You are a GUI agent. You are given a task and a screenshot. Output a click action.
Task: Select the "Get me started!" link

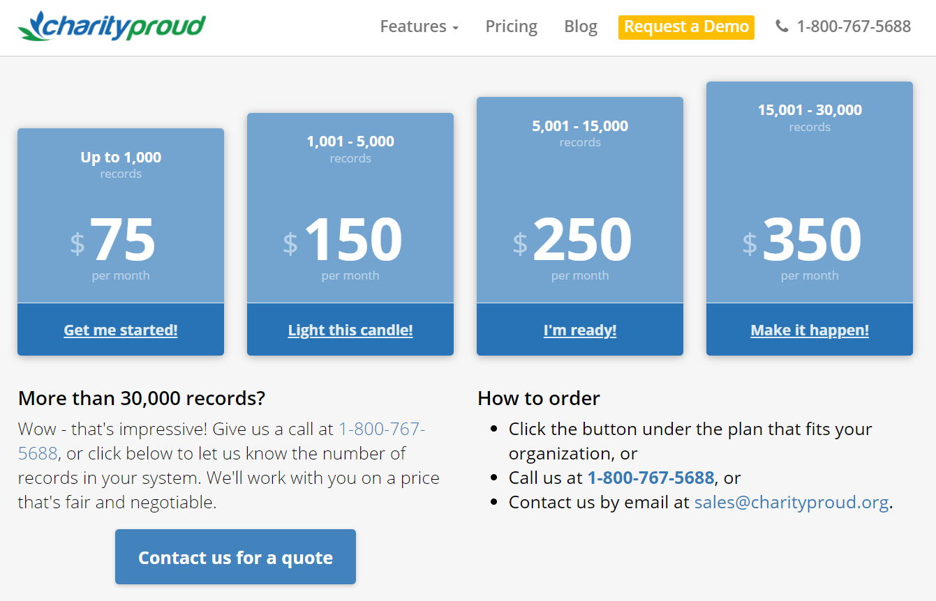tap(121, 330)
